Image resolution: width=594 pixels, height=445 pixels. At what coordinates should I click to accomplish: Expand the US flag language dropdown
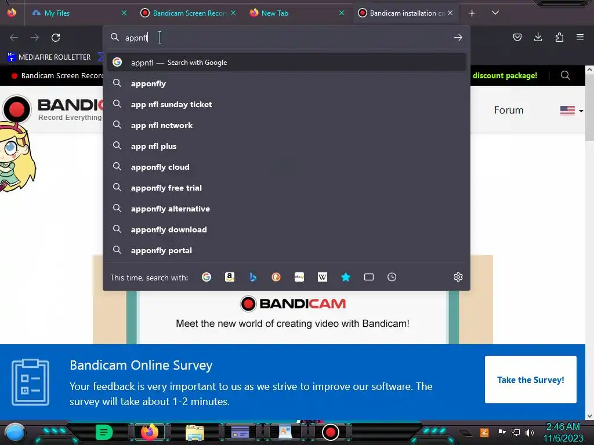571,111
